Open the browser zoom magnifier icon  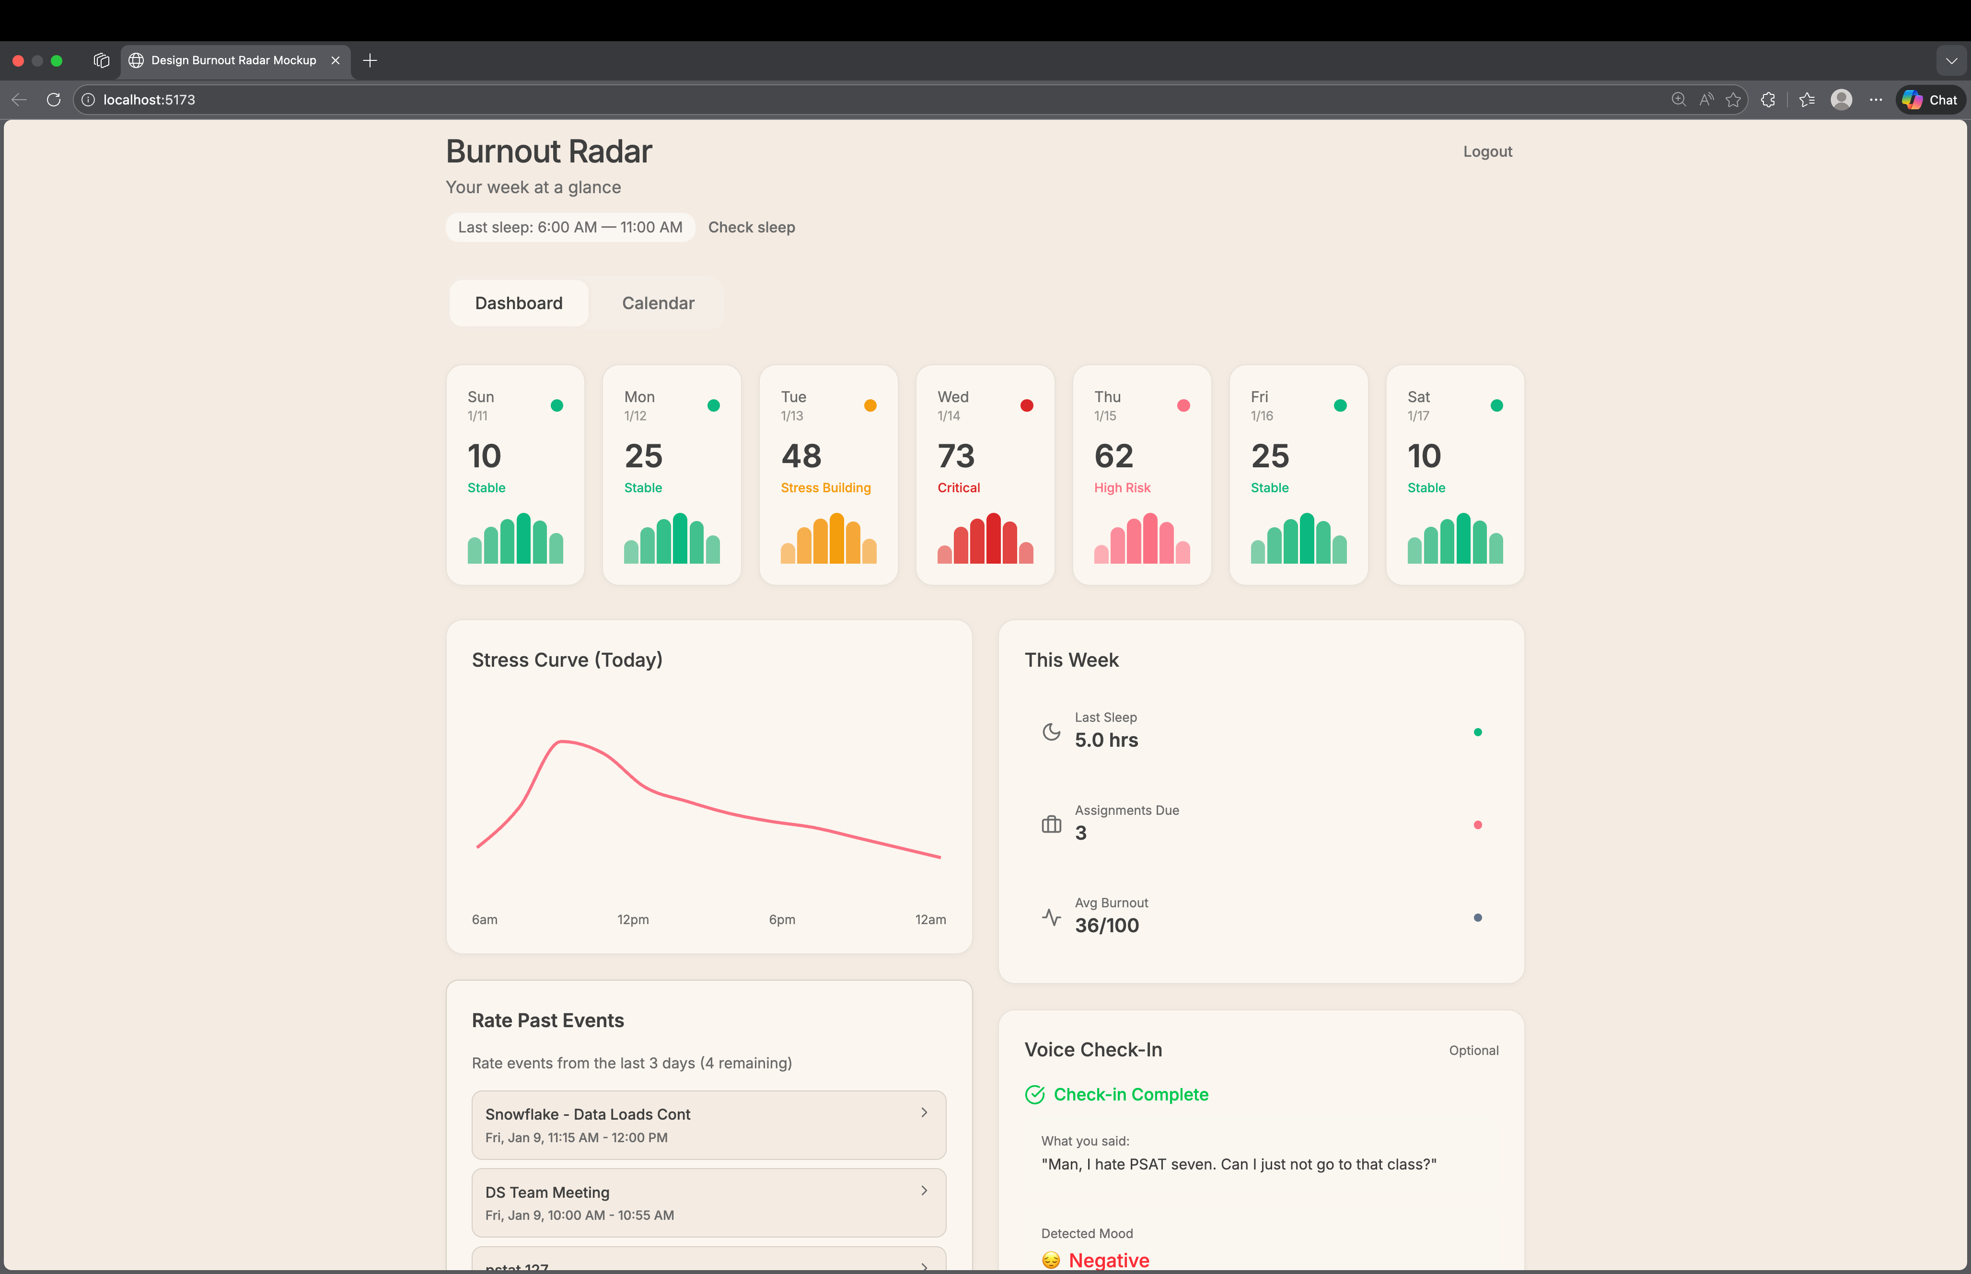click(x=1678, y=99)
